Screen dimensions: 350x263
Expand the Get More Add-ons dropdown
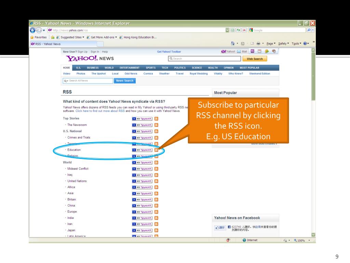coord(116,37)
